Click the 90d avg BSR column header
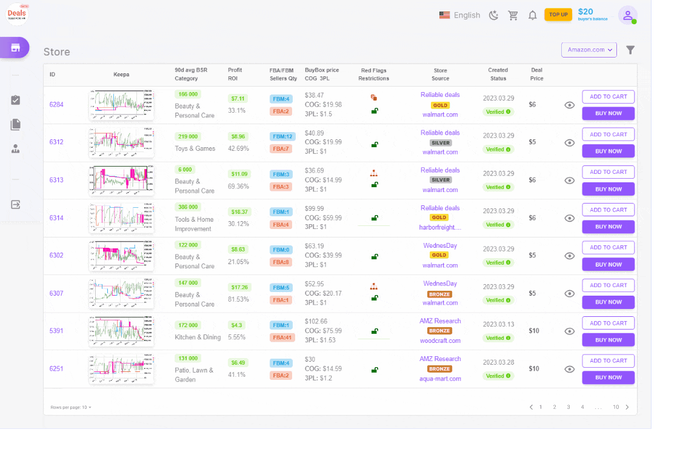This screenshot has width=700, height=458. point(191,74)
